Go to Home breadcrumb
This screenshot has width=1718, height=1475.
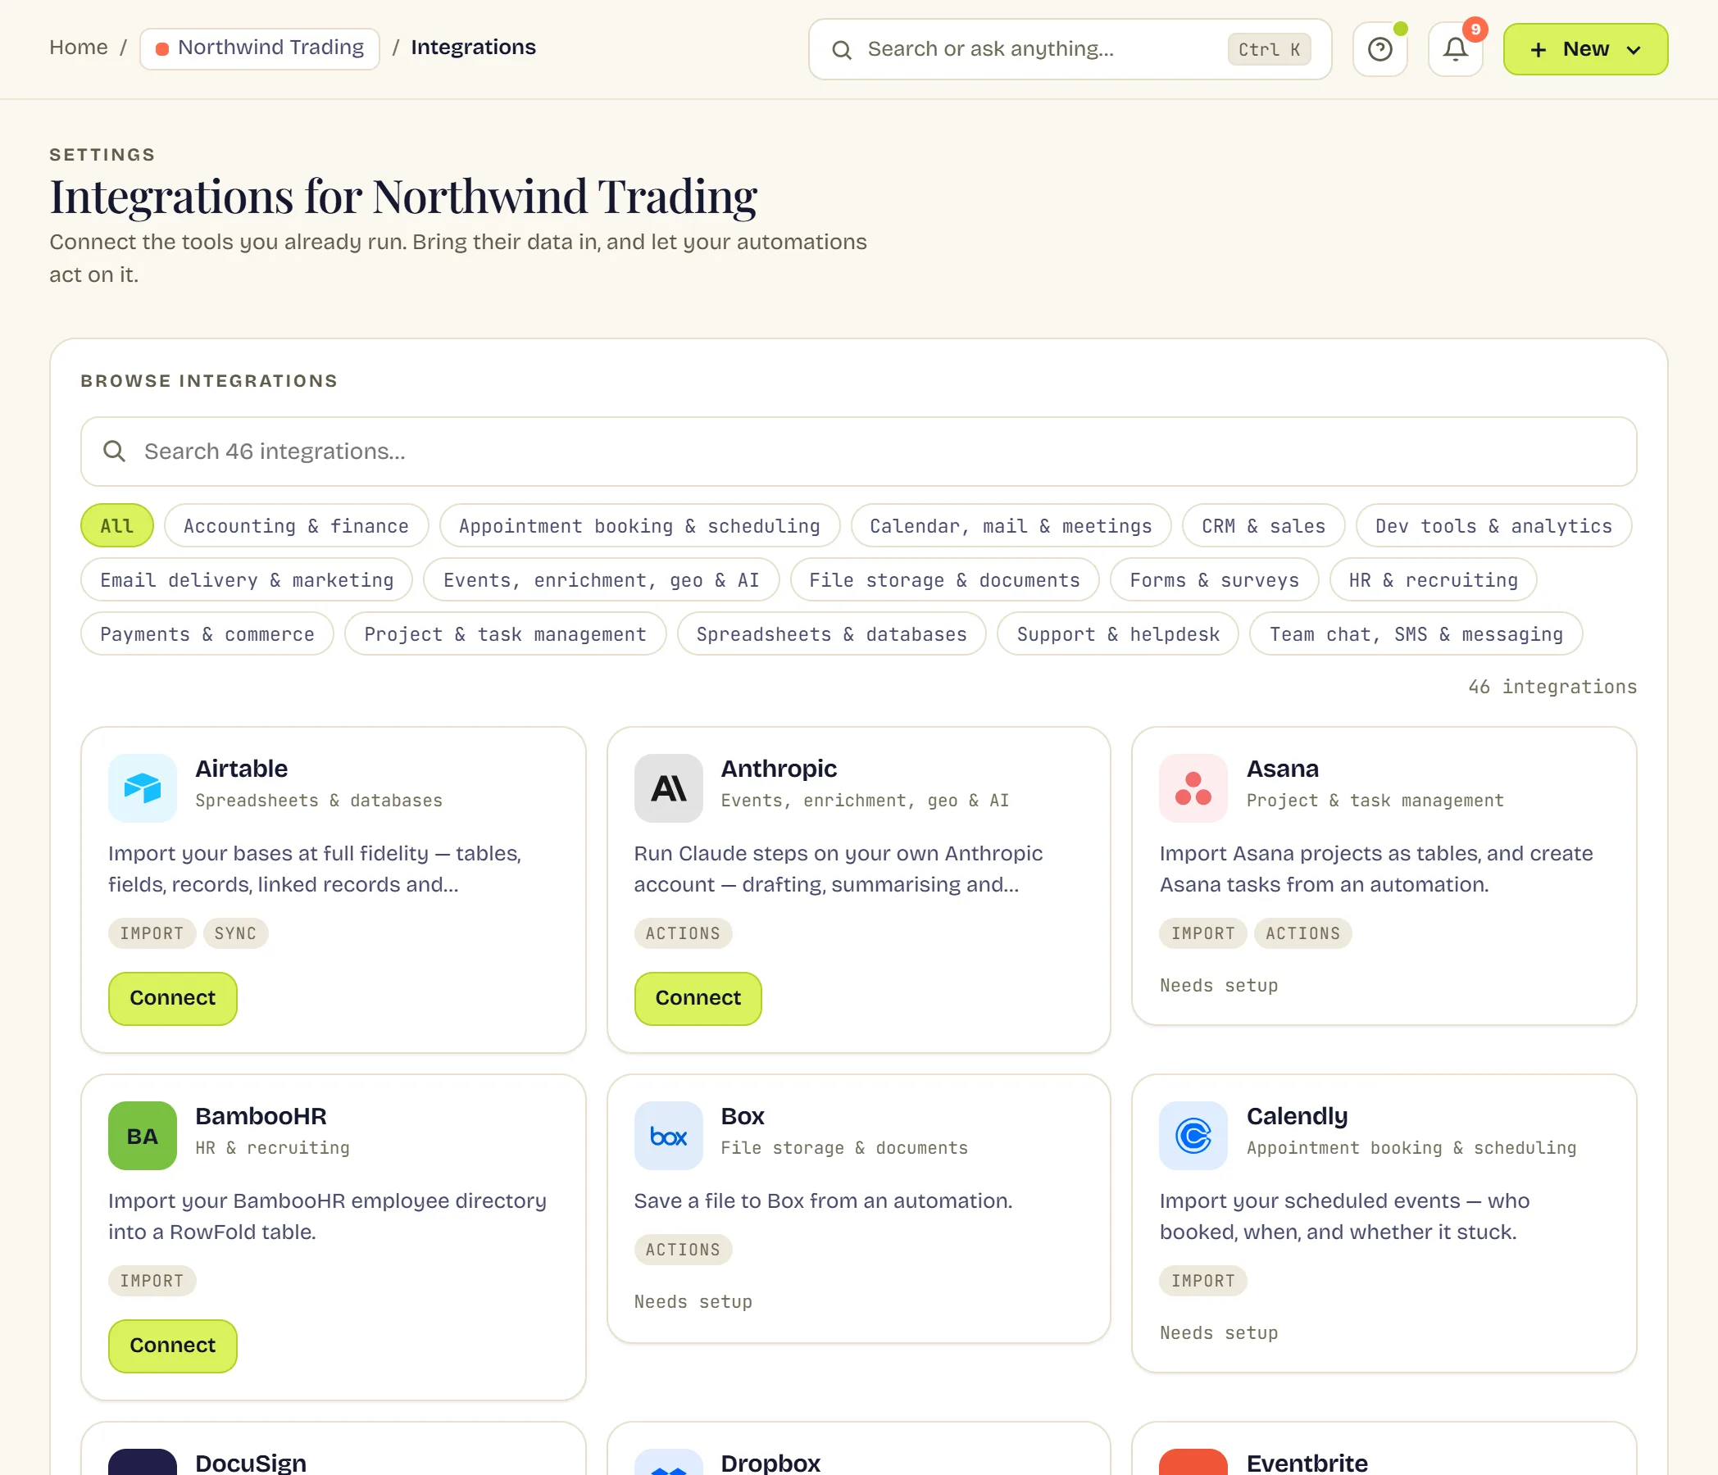click(x=79, y=48)
